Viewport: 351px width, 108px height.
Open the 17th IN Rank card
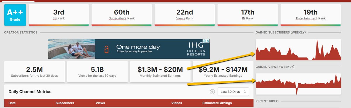(x=247, y=15)
